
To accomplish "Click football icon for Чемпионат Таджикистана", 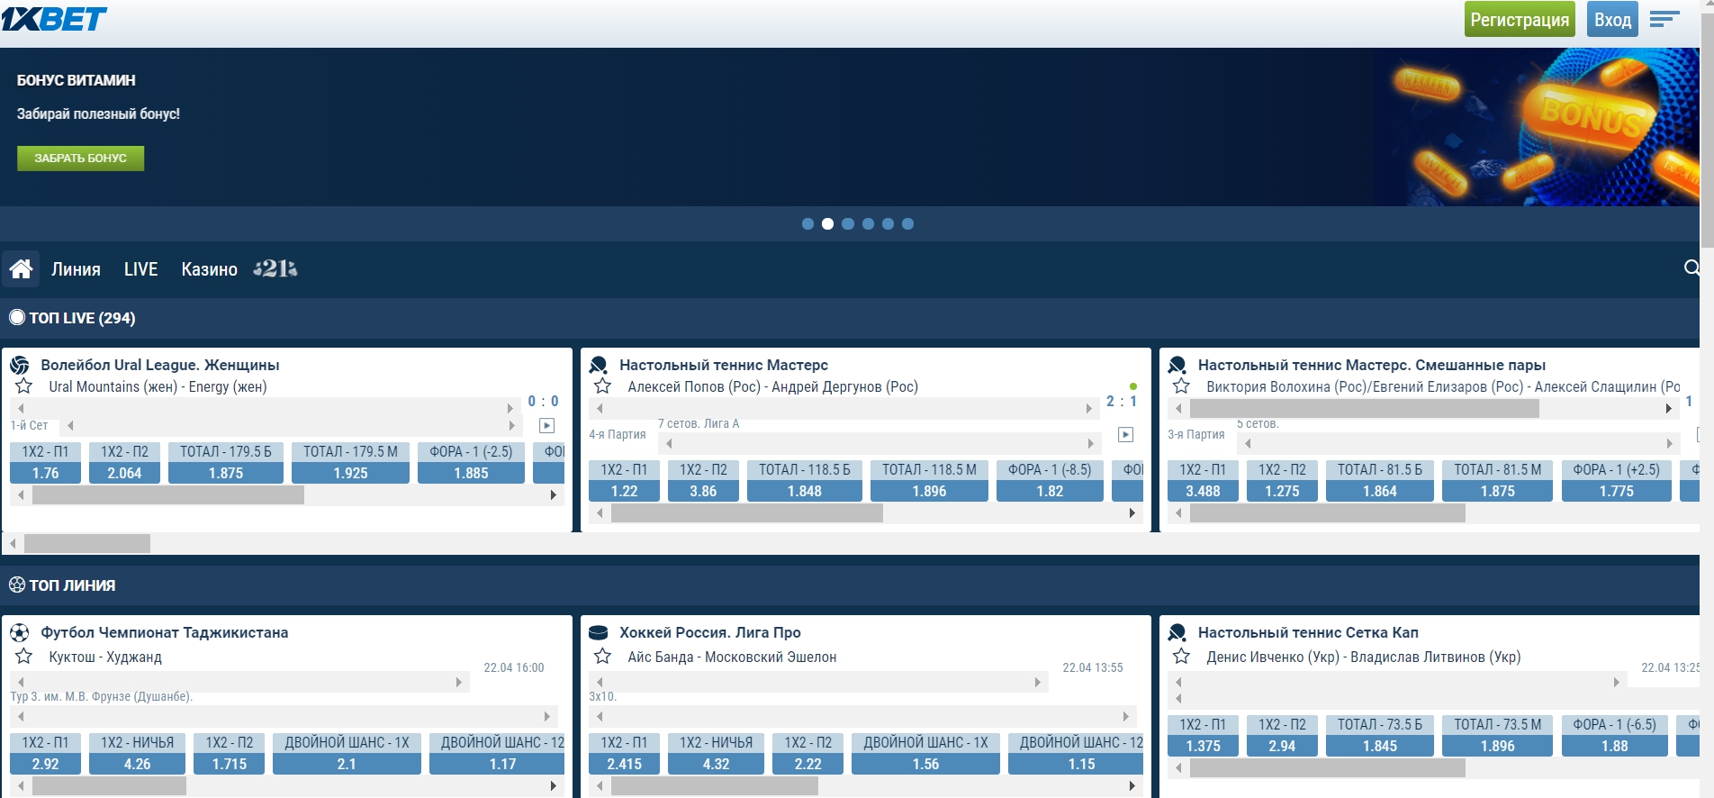I will (x=20, y=632).
